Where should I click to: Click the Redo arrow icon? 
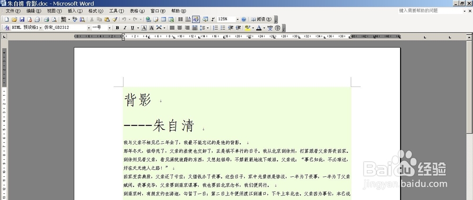[x=135, y=19]
